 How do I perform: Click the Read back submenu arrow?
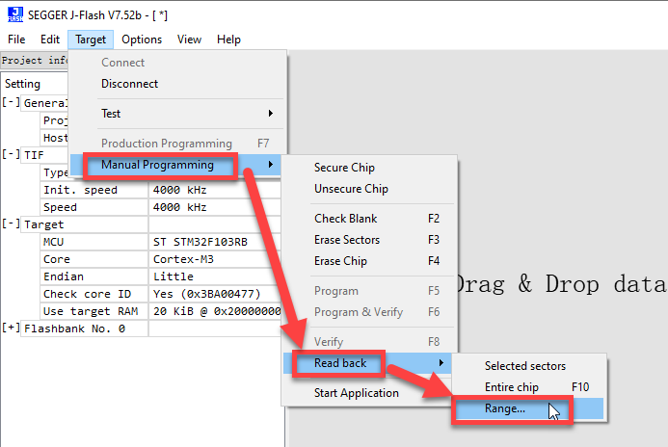pos(441,363)
